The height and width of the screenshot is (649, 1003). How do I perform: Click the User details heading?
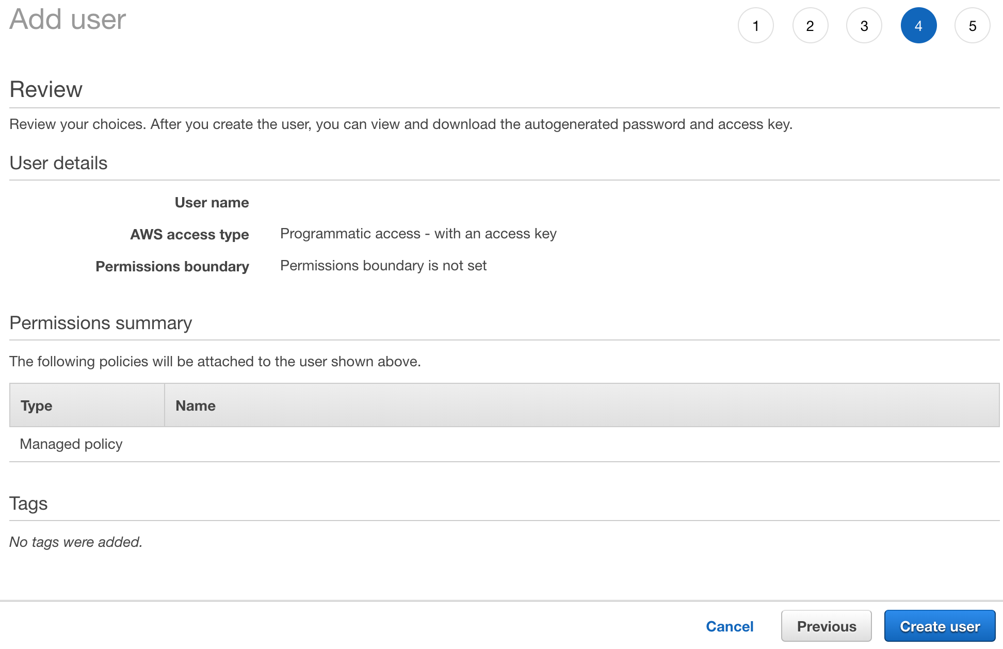click(x=58, y=163)
